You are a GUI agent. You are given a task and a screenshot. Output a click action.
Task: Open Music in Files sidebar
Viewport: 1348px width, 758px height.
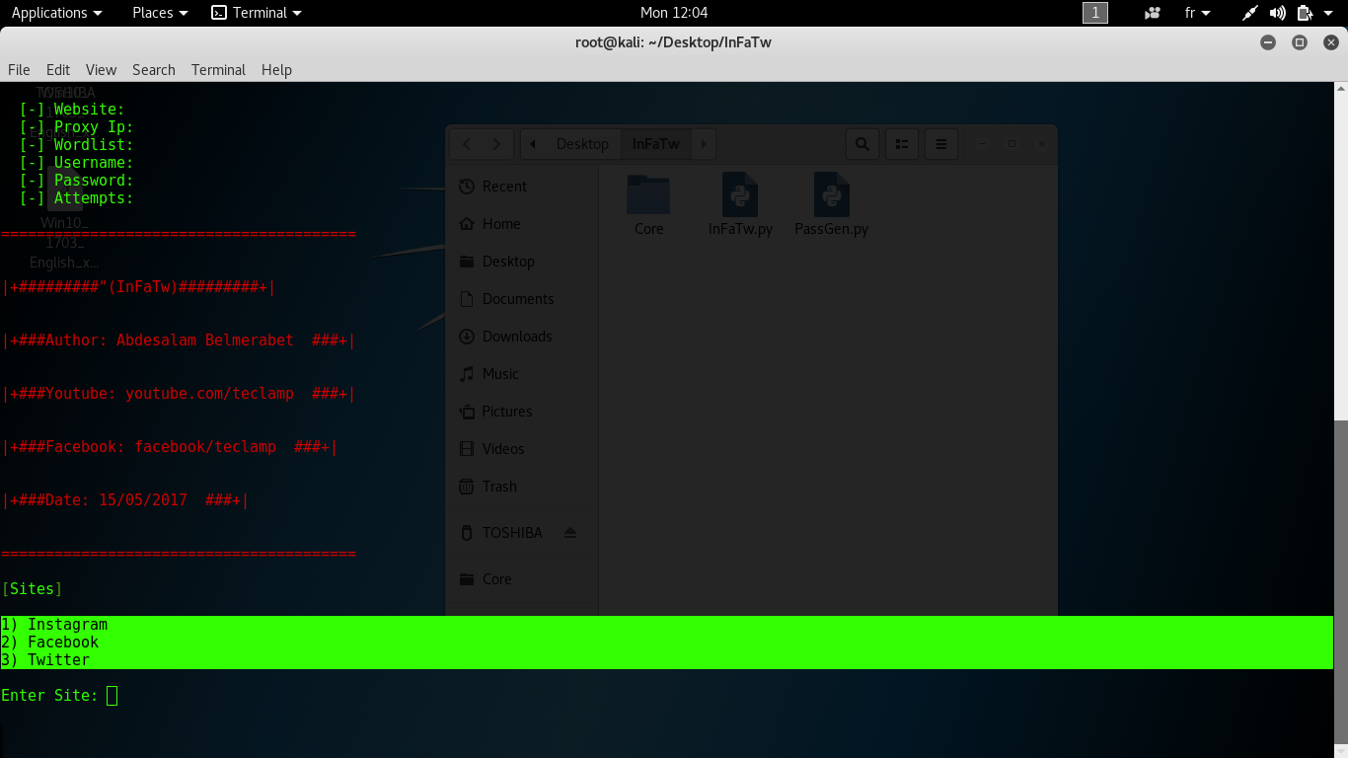(x=522, y=374)
